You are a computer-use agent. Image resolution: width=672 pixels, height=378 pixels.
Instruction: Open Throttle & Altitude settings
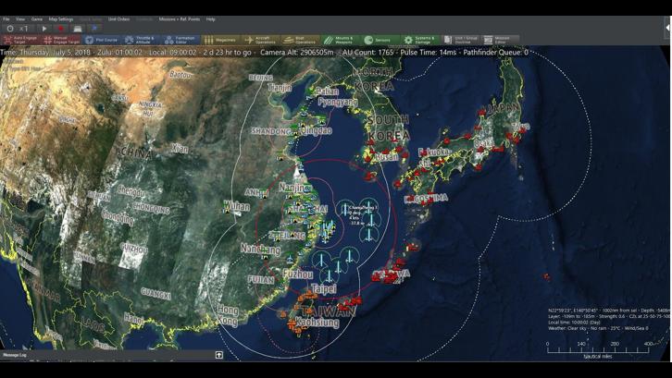[x=142, y=41]
